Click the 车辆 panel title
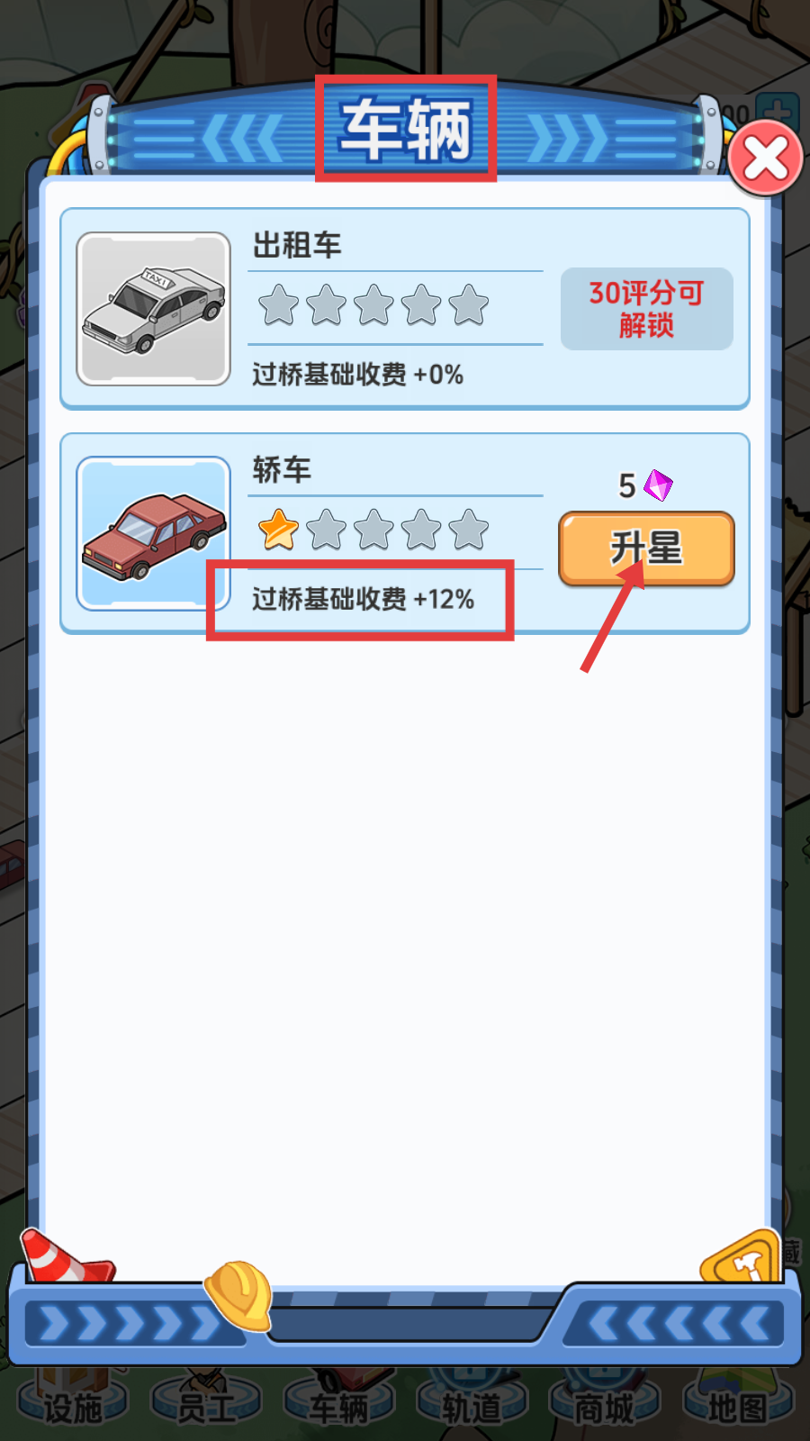Screen dimensions: 810x1441 (x=406, y=130)
